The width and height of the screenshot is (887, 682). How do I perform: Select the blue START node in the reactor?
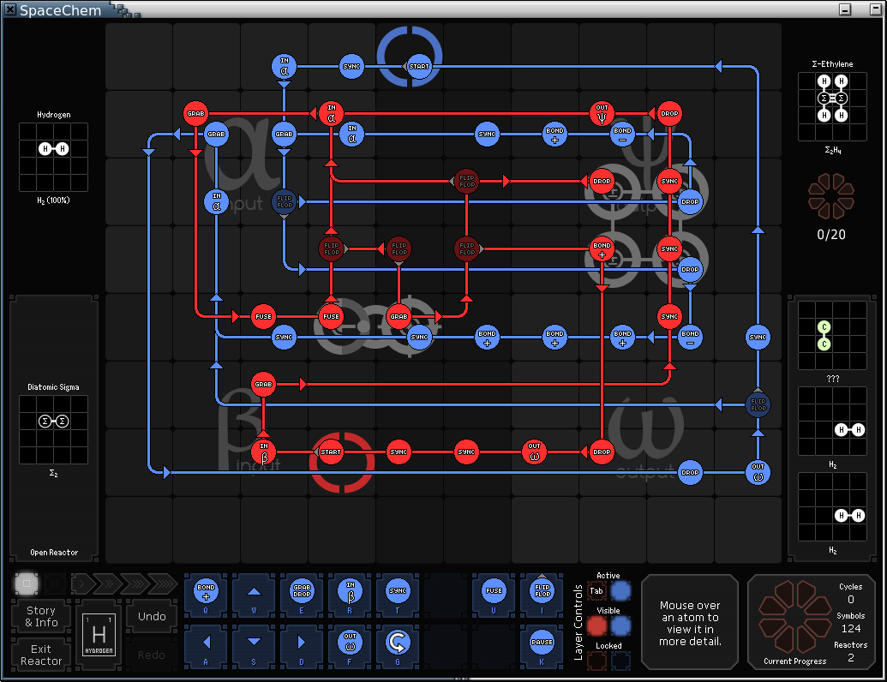click(418, 67)
